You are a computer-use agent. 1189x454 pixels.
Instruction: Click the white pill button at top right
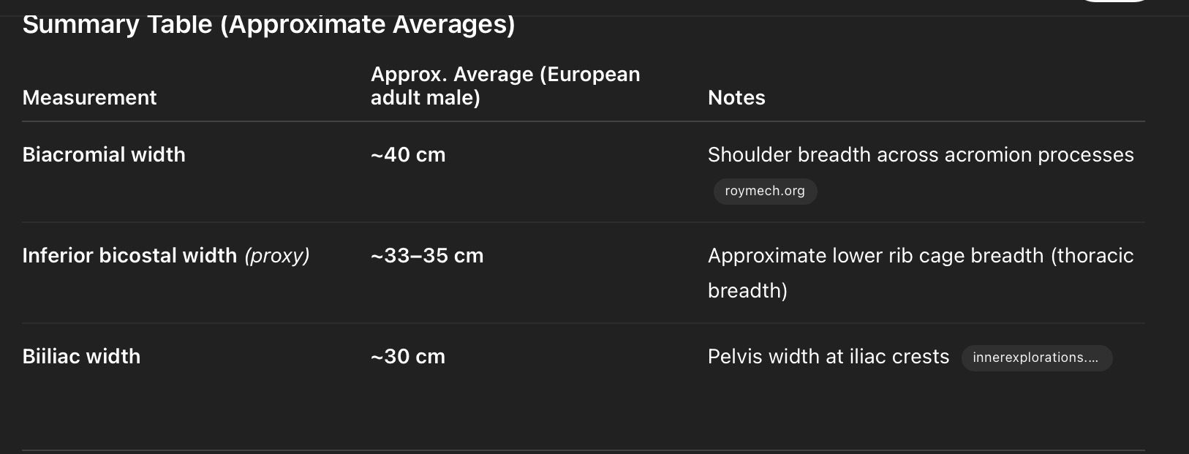tap(1114, 2)
